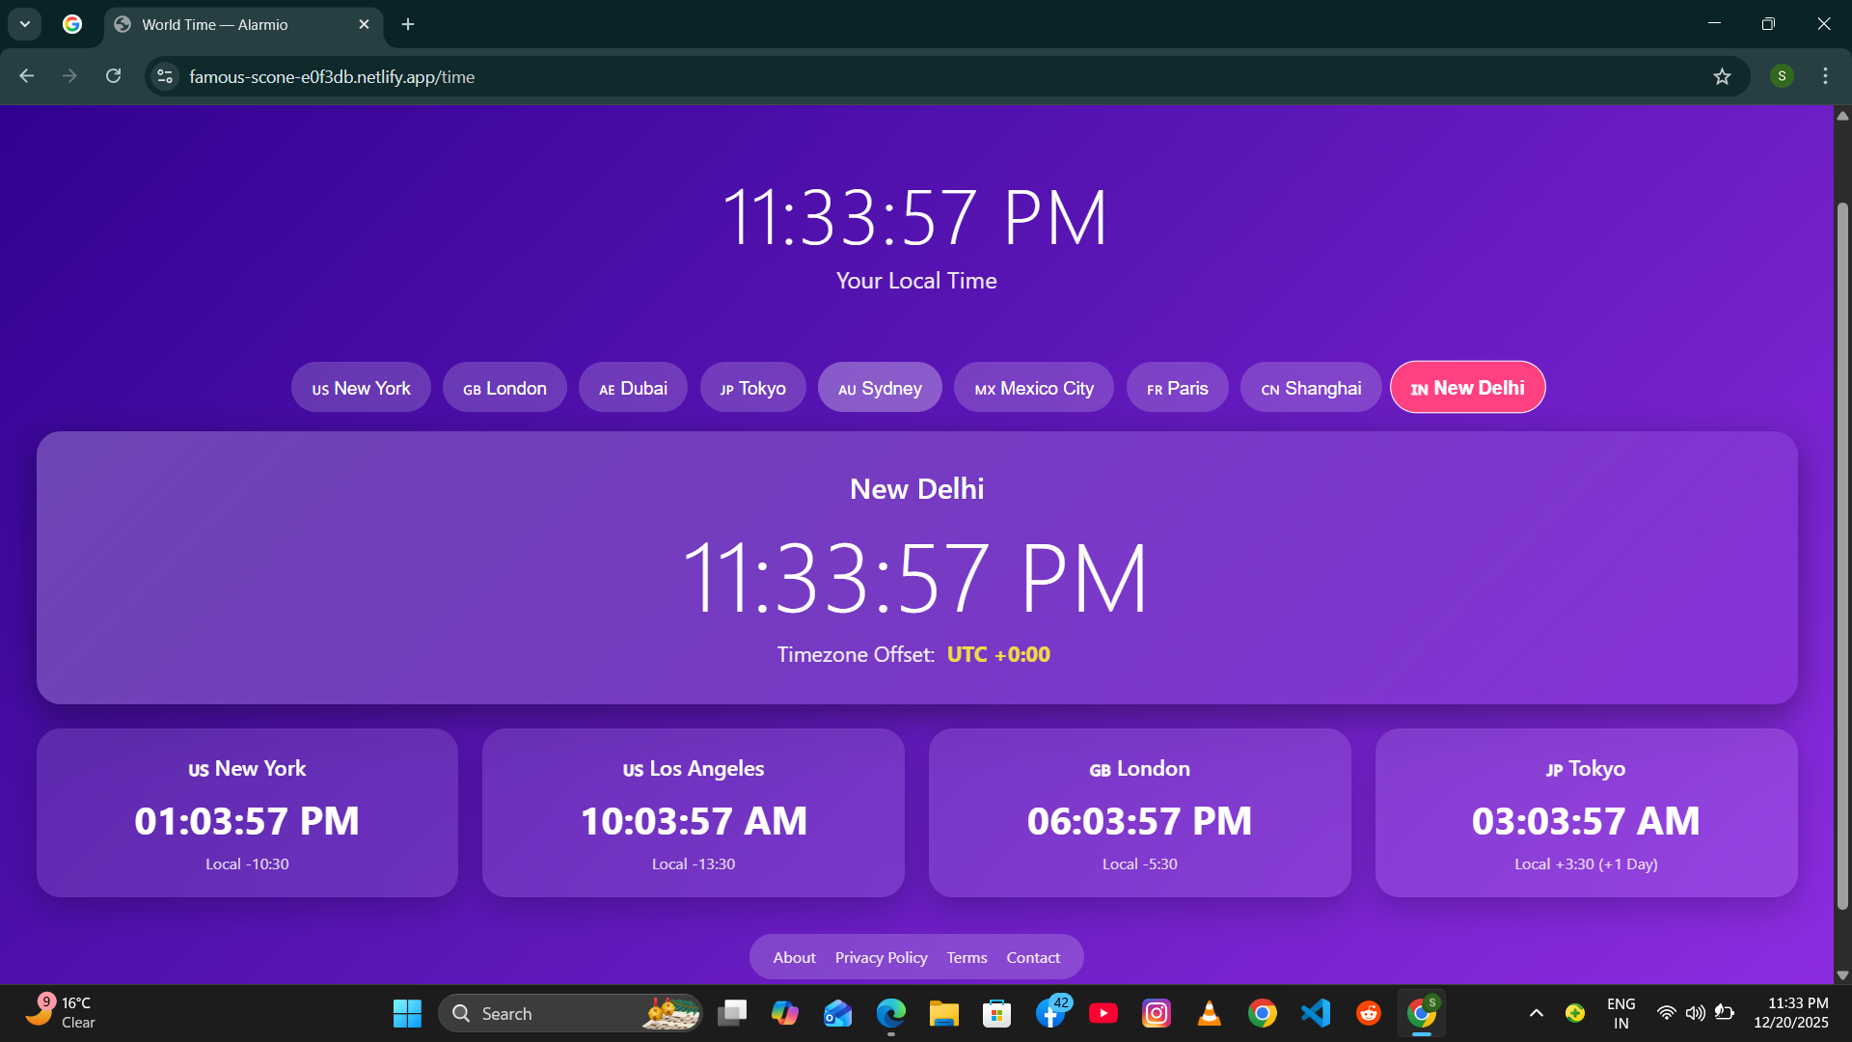Switch the active city to Paris

(1177, 387)
